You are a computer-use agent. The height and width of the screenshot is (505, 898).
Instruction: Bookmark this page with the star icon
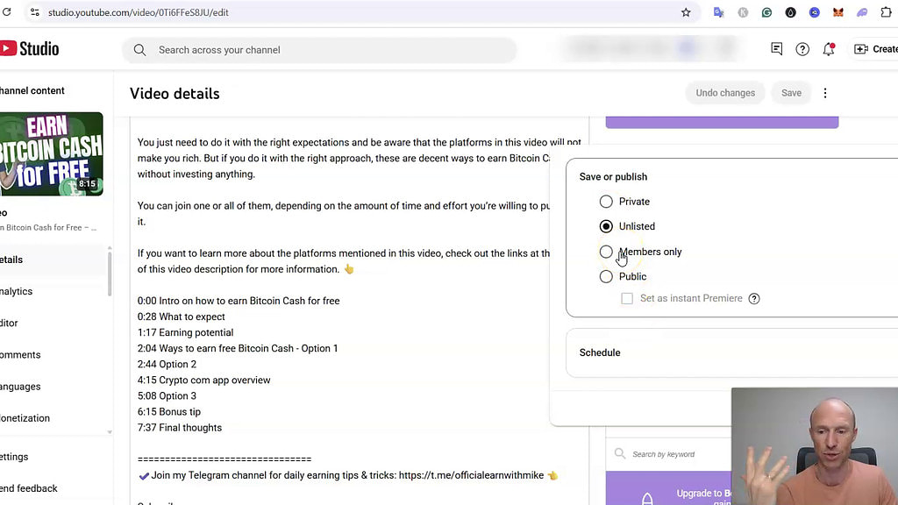pyautogui.click(x=686, y=12)
